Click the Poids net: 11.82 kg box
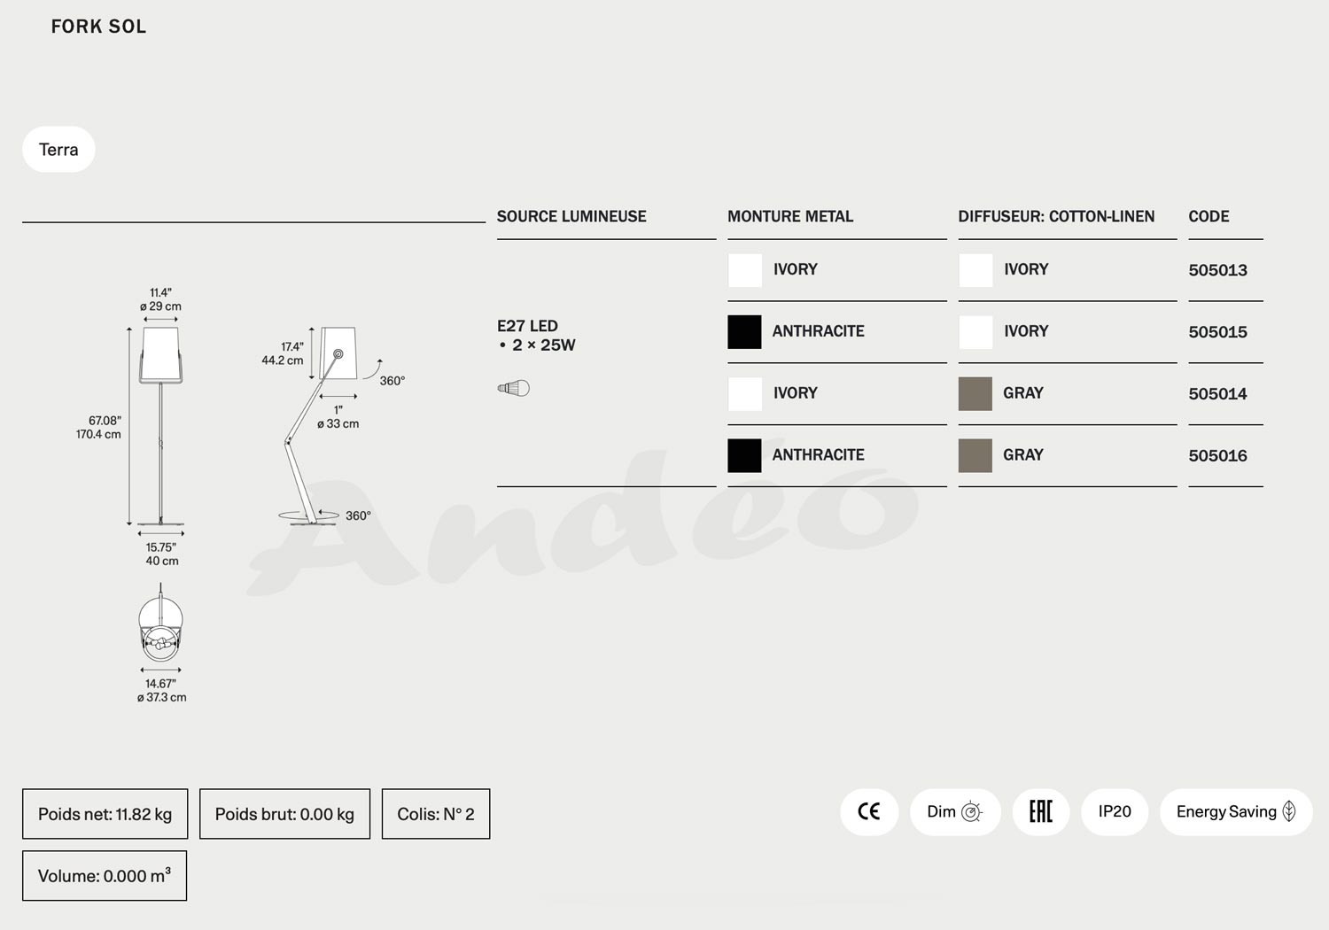1329x930 pixels. [105, 814]
